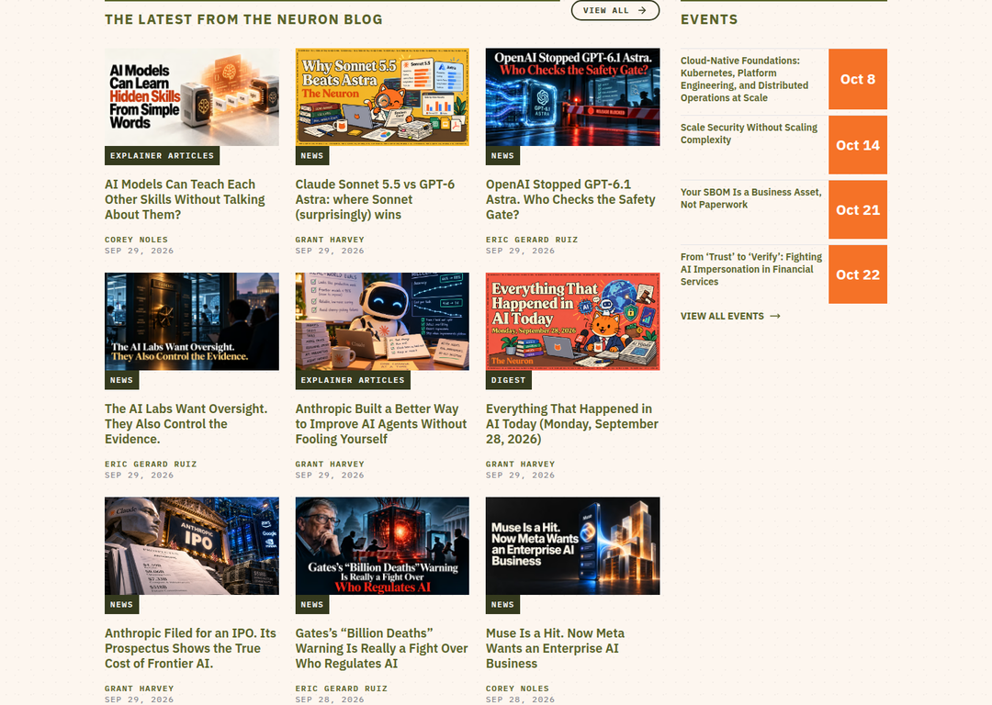Click the VIEW ALL blog button

click(x=614, y=10)
